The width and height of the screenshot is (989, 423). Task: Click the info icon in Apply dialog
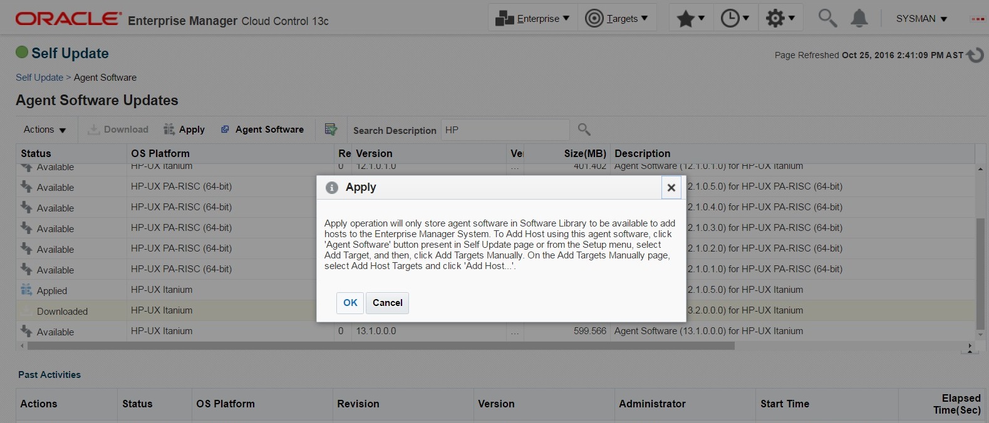click(x=332, y=187)
